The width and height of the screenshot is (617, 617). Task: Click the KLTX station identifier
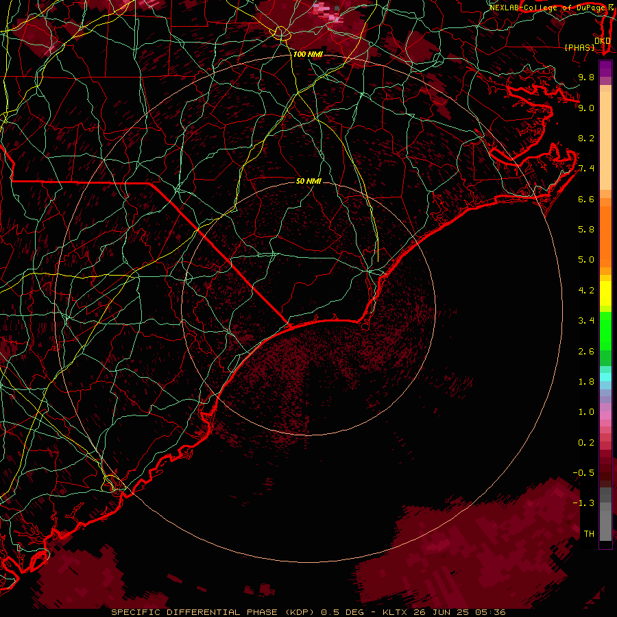click(394, 612)
